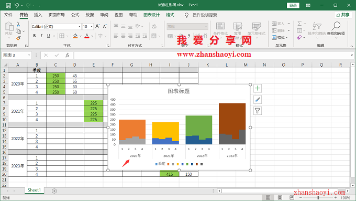356x201 pixels.
Task: Open the underline style dropdown arrow
Action: click(54, 36)
